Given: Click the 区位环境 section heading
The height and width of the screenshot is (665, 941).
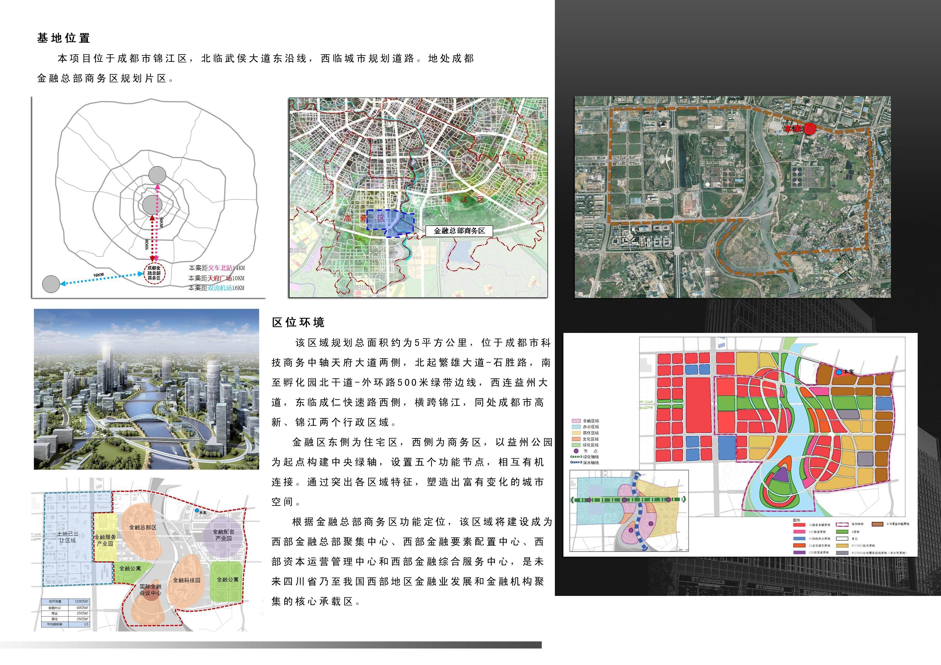Looking at the screenshot, I should [298, 322].
